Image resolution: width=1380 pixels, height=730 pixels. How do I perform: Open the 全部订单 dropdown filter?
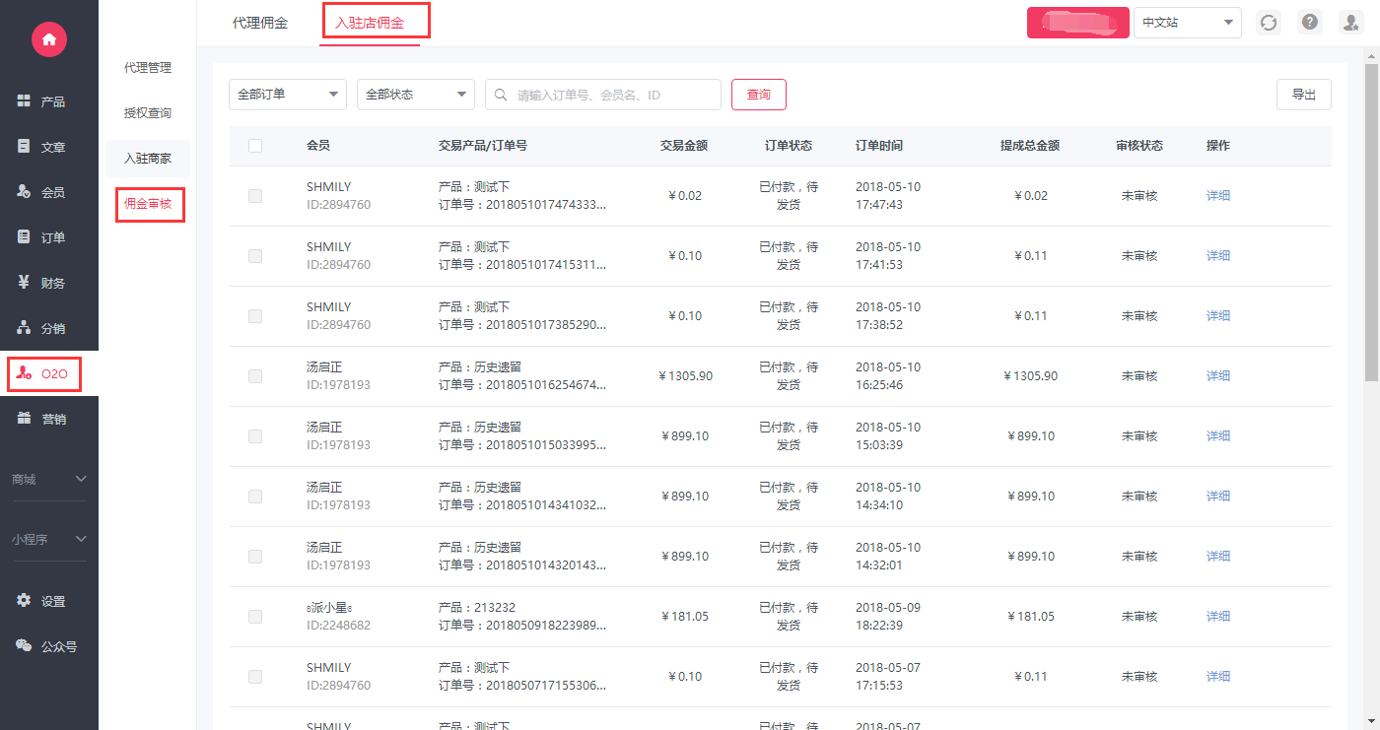(x=287, y=95)
